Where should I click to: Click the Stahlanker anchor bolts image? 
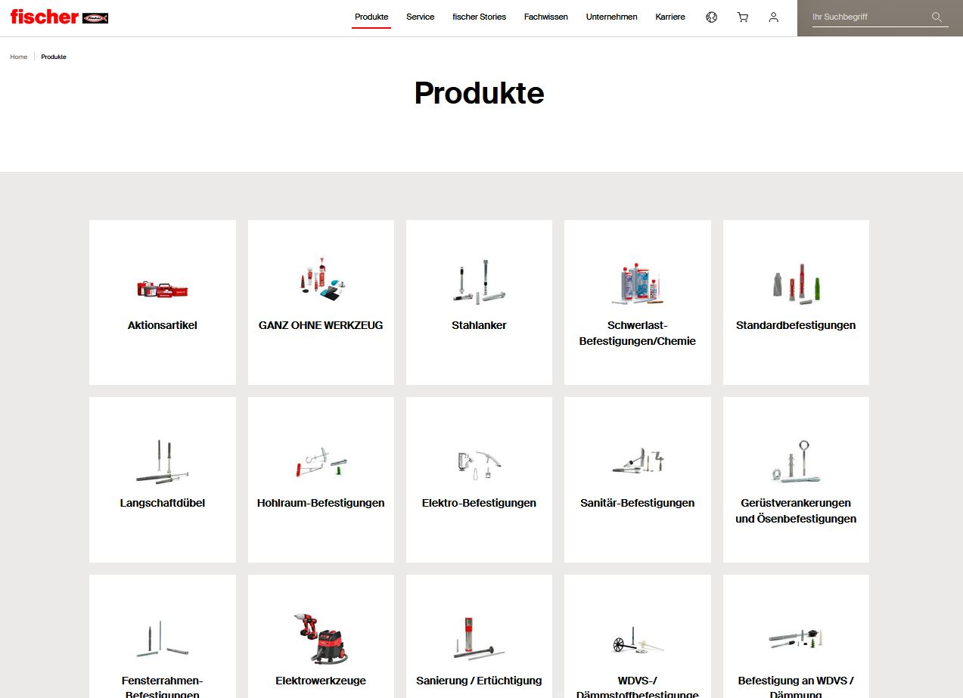click(x=479, y=281)
